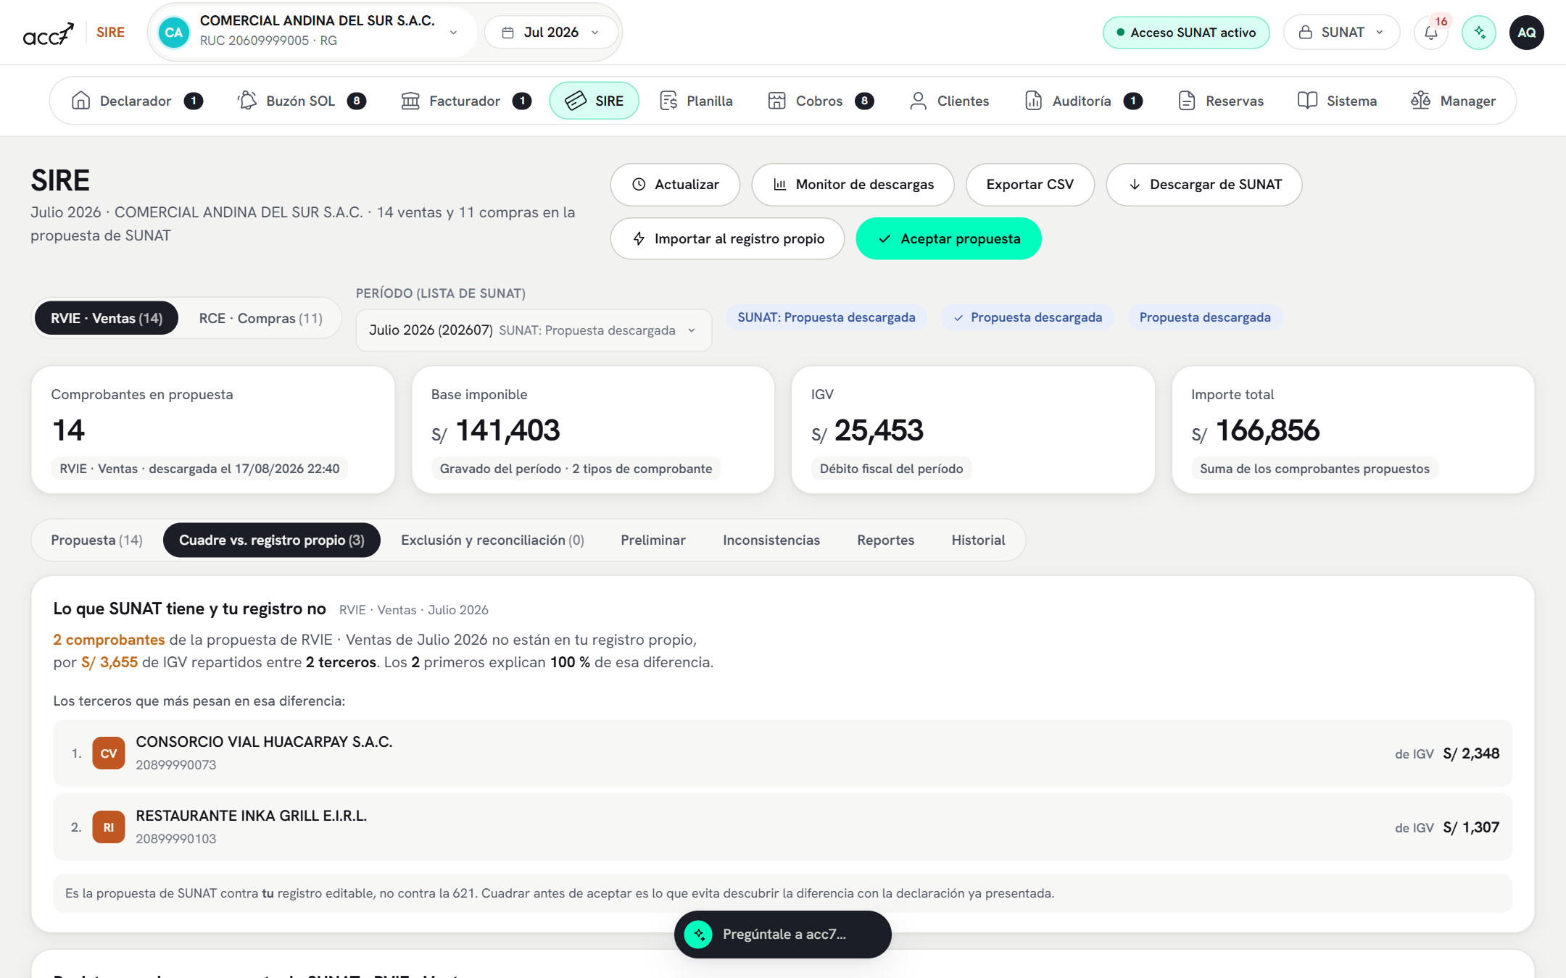The height and width of the screenshot is (978, 1566).
Task: Open Buzón SOL bell icon
Action: [247, 101]
